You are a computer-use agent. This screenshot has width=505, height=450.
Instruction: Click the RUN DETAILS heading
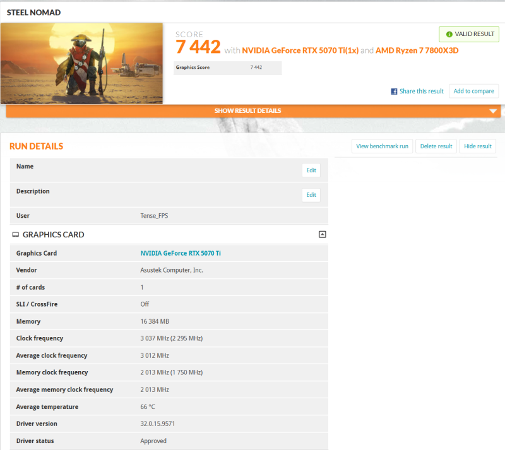pos(37,146)
